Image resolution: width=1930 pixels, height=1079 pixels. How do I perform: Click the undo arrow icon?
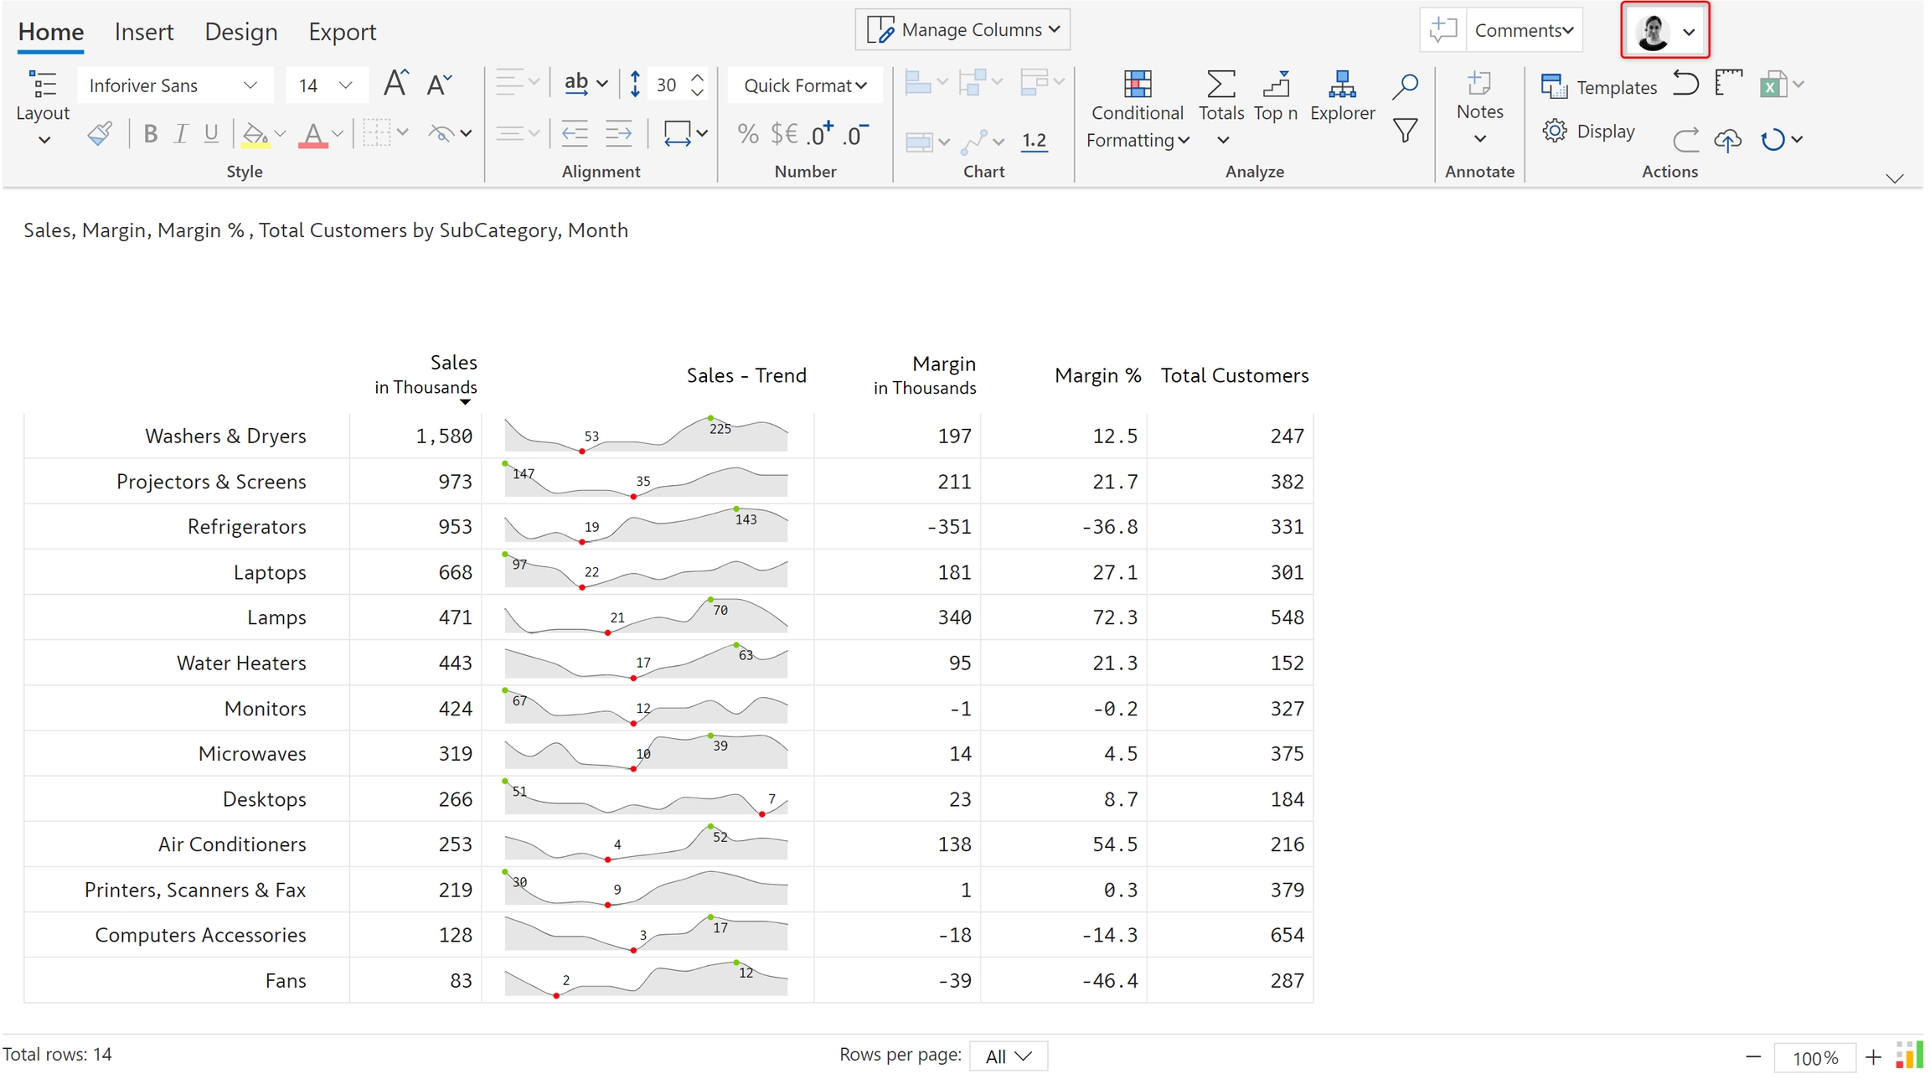pos(1685,84)
